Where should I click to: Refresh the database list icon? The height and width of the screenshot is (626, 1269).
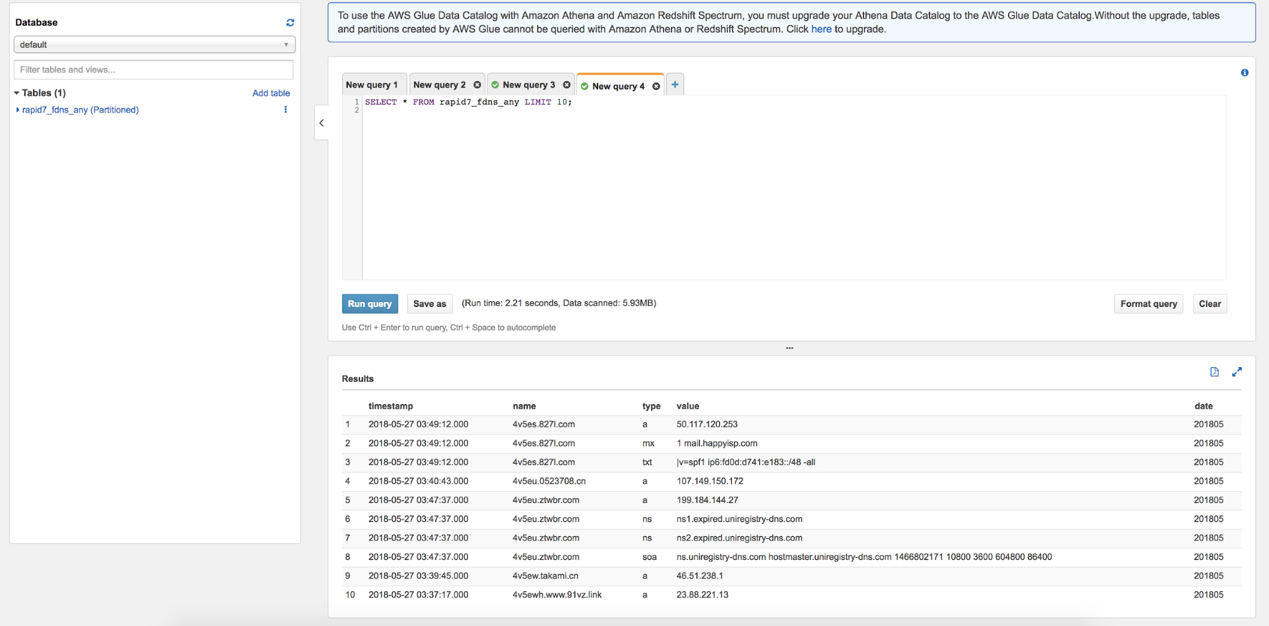coord(290,23)
